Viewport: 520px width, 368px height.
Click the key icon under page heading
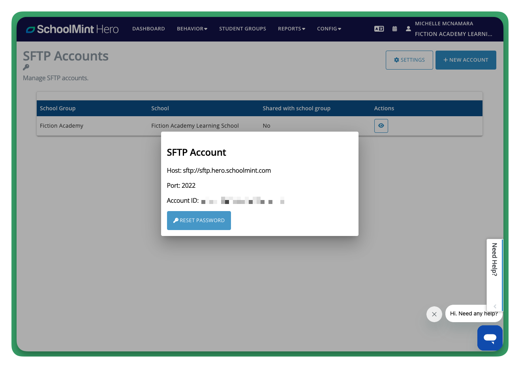point(26,67)
